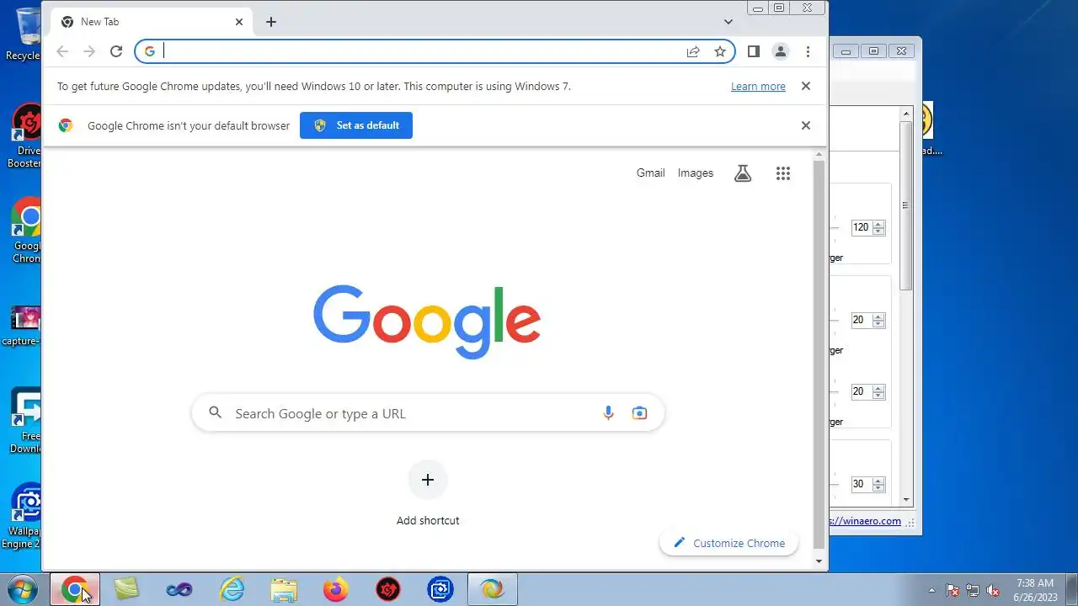
Task: Add a new shortcut tile
Action: click(x=428, y=480)
